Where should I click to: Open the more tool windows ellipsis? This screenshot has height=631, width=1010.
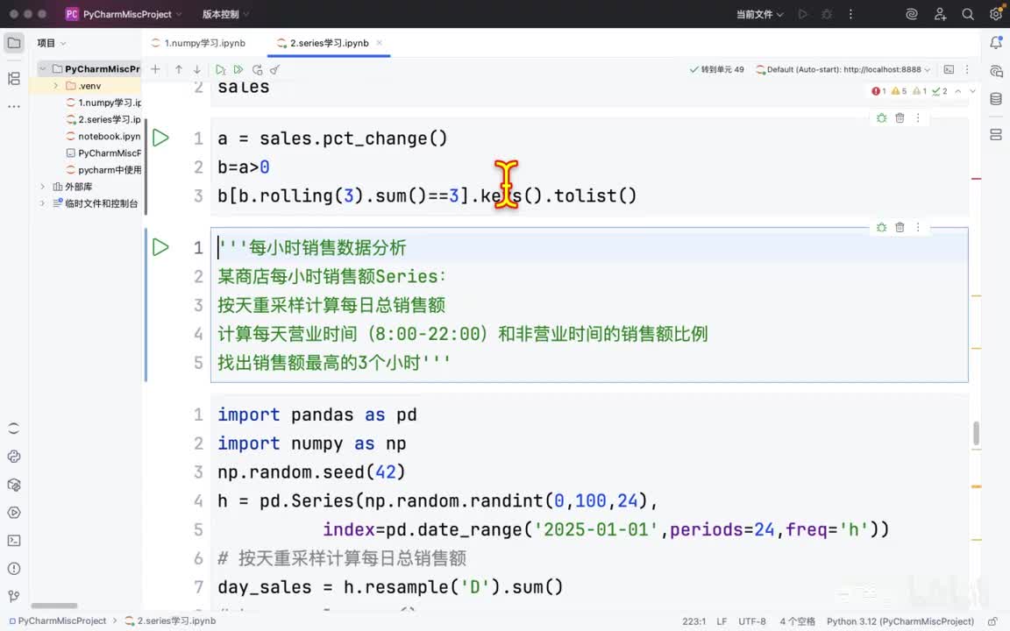pyautogui.click(x=13, y=106)
